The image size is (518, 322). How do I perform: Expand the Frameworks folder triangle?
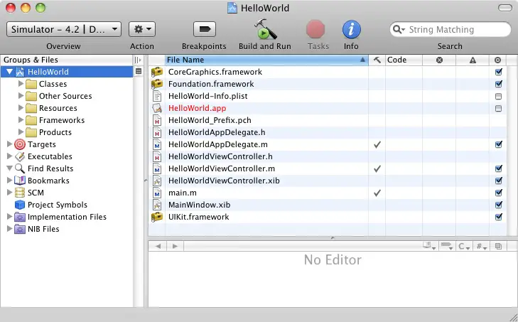21,120
